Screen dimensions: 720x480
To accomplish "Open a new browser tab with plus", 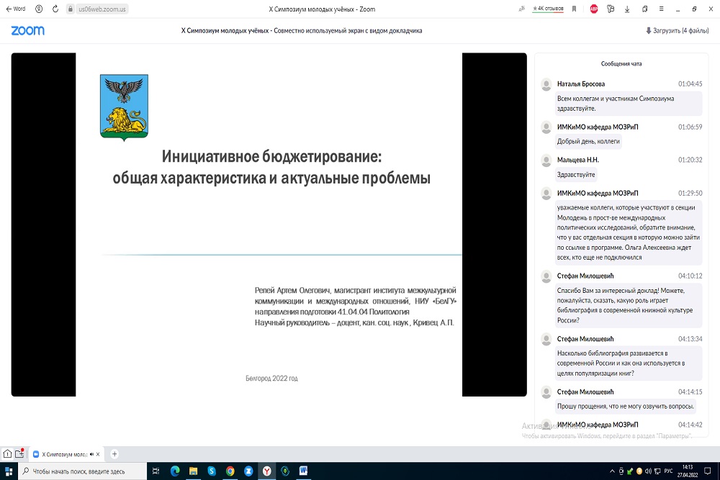I will pyautogui.click(x=114, y=454).
